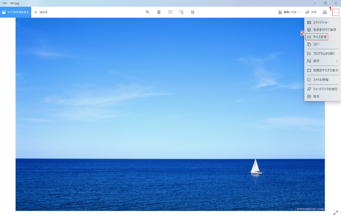Delete the photo with trash icon
The width and height of the screenshot is (341, 217).
pyautogui.click(x=159, y=12)
